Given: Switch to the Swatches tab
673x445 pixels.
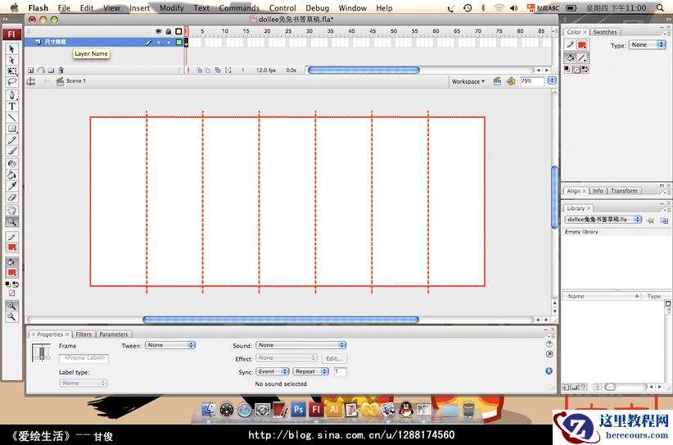Looking at the screenshot, I should click(605, 32).
